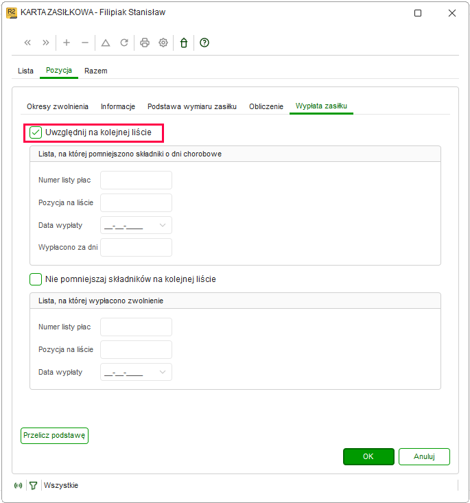Screen dimensions: 470x503
Task: Go to previous record with double-left arrow
Action: [x=27, y=43]
